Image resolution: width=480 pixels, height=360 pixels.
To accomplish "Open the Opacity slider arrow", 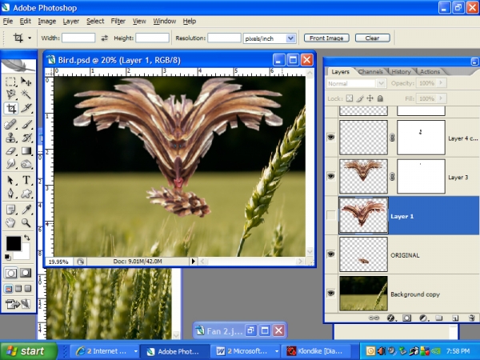I will click(x=441, y=82).
